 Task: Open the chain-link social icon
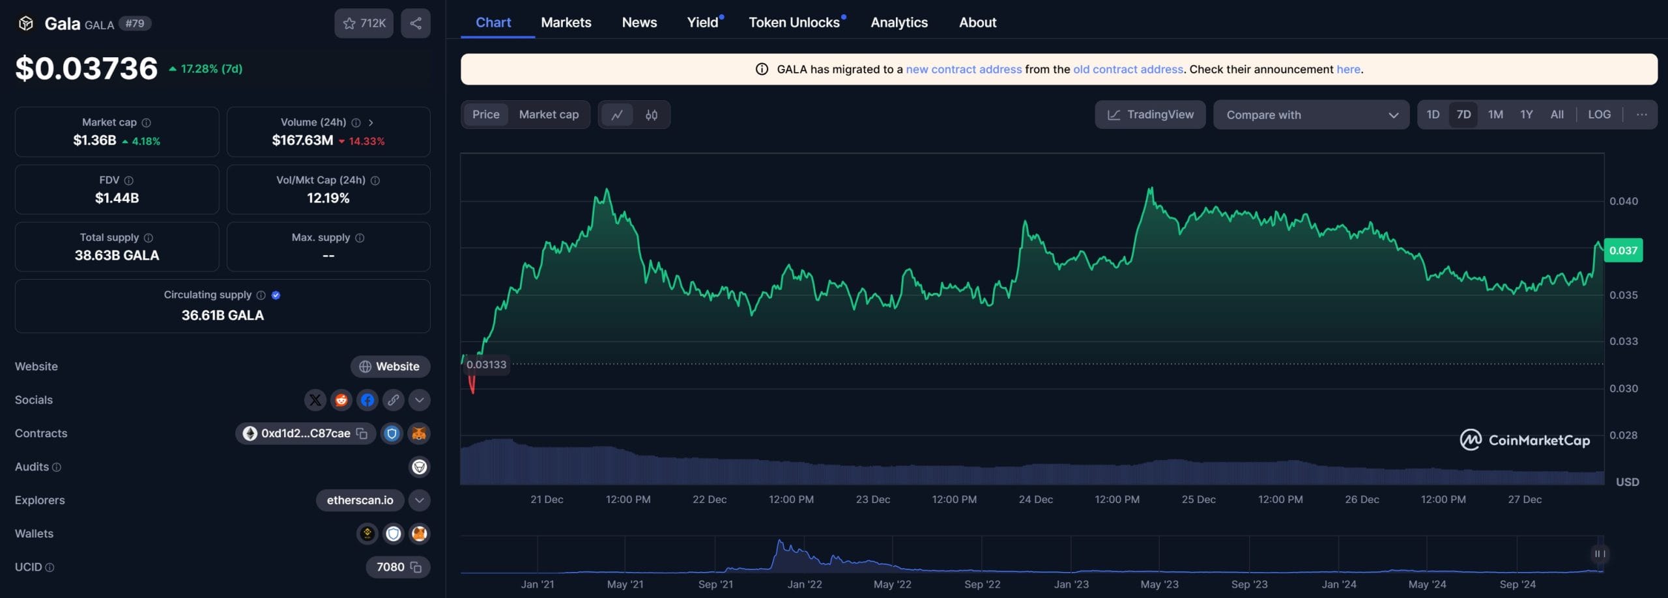(394, 400)
